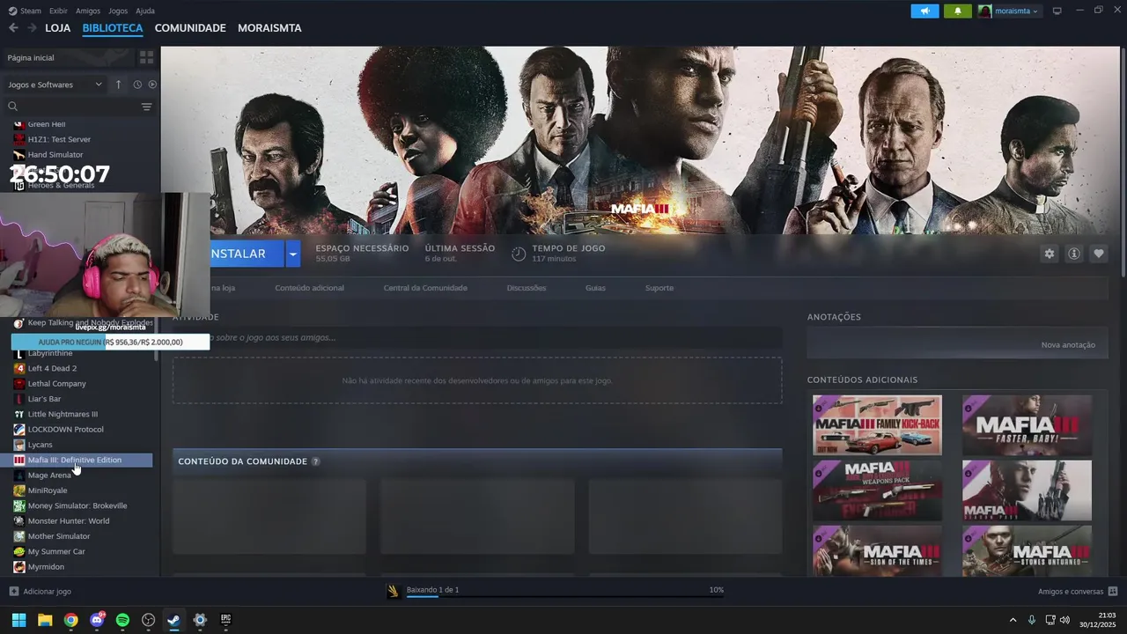The width and height of the screenshot is (1127, 634).
Task: Open Windows Start menu
Action: (x=18, y=620)
